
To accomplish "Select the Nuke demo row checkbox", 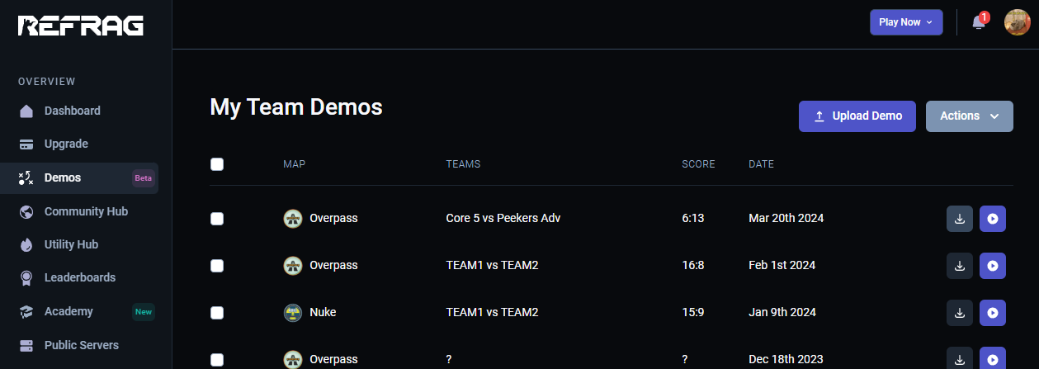I will click(x=217, y=313).
